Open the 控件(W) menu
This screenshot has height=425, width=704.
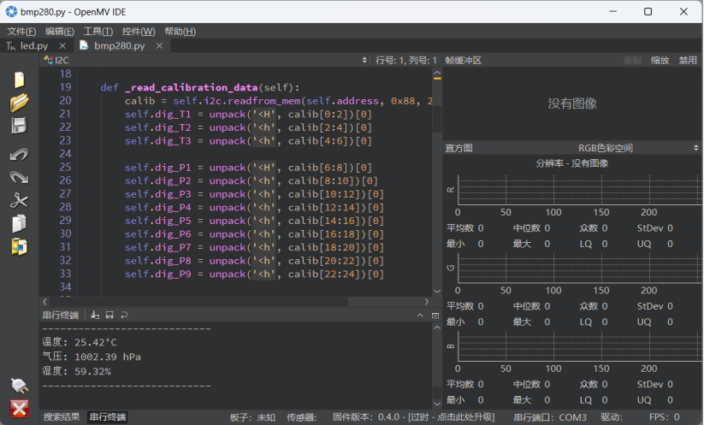pyautogui.click(x=139, y=32)
